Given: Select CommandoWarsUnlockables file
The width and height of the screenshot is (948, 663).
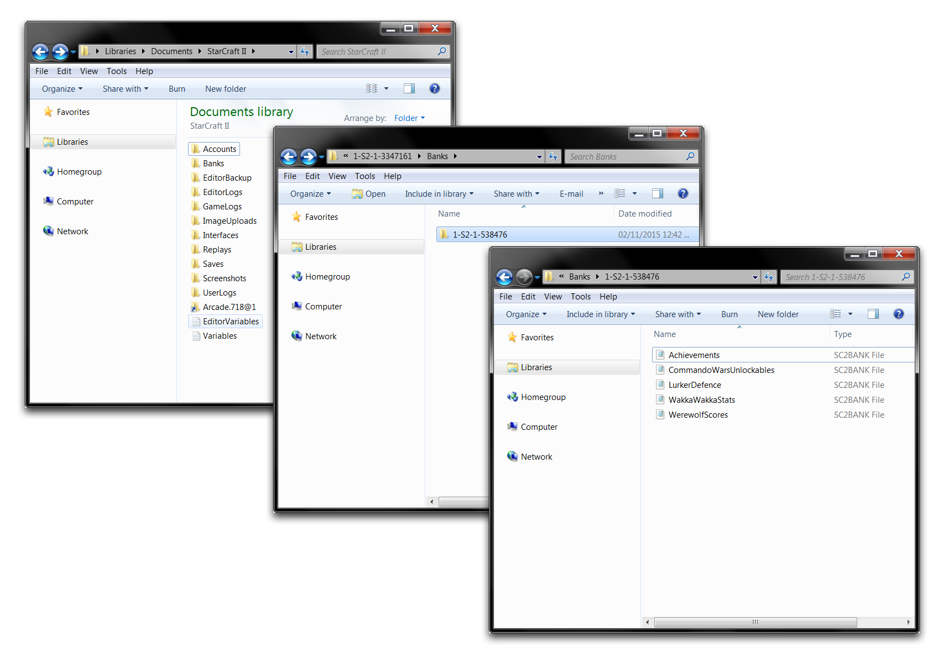Looking at the screenshot, I should coord(783,370).
